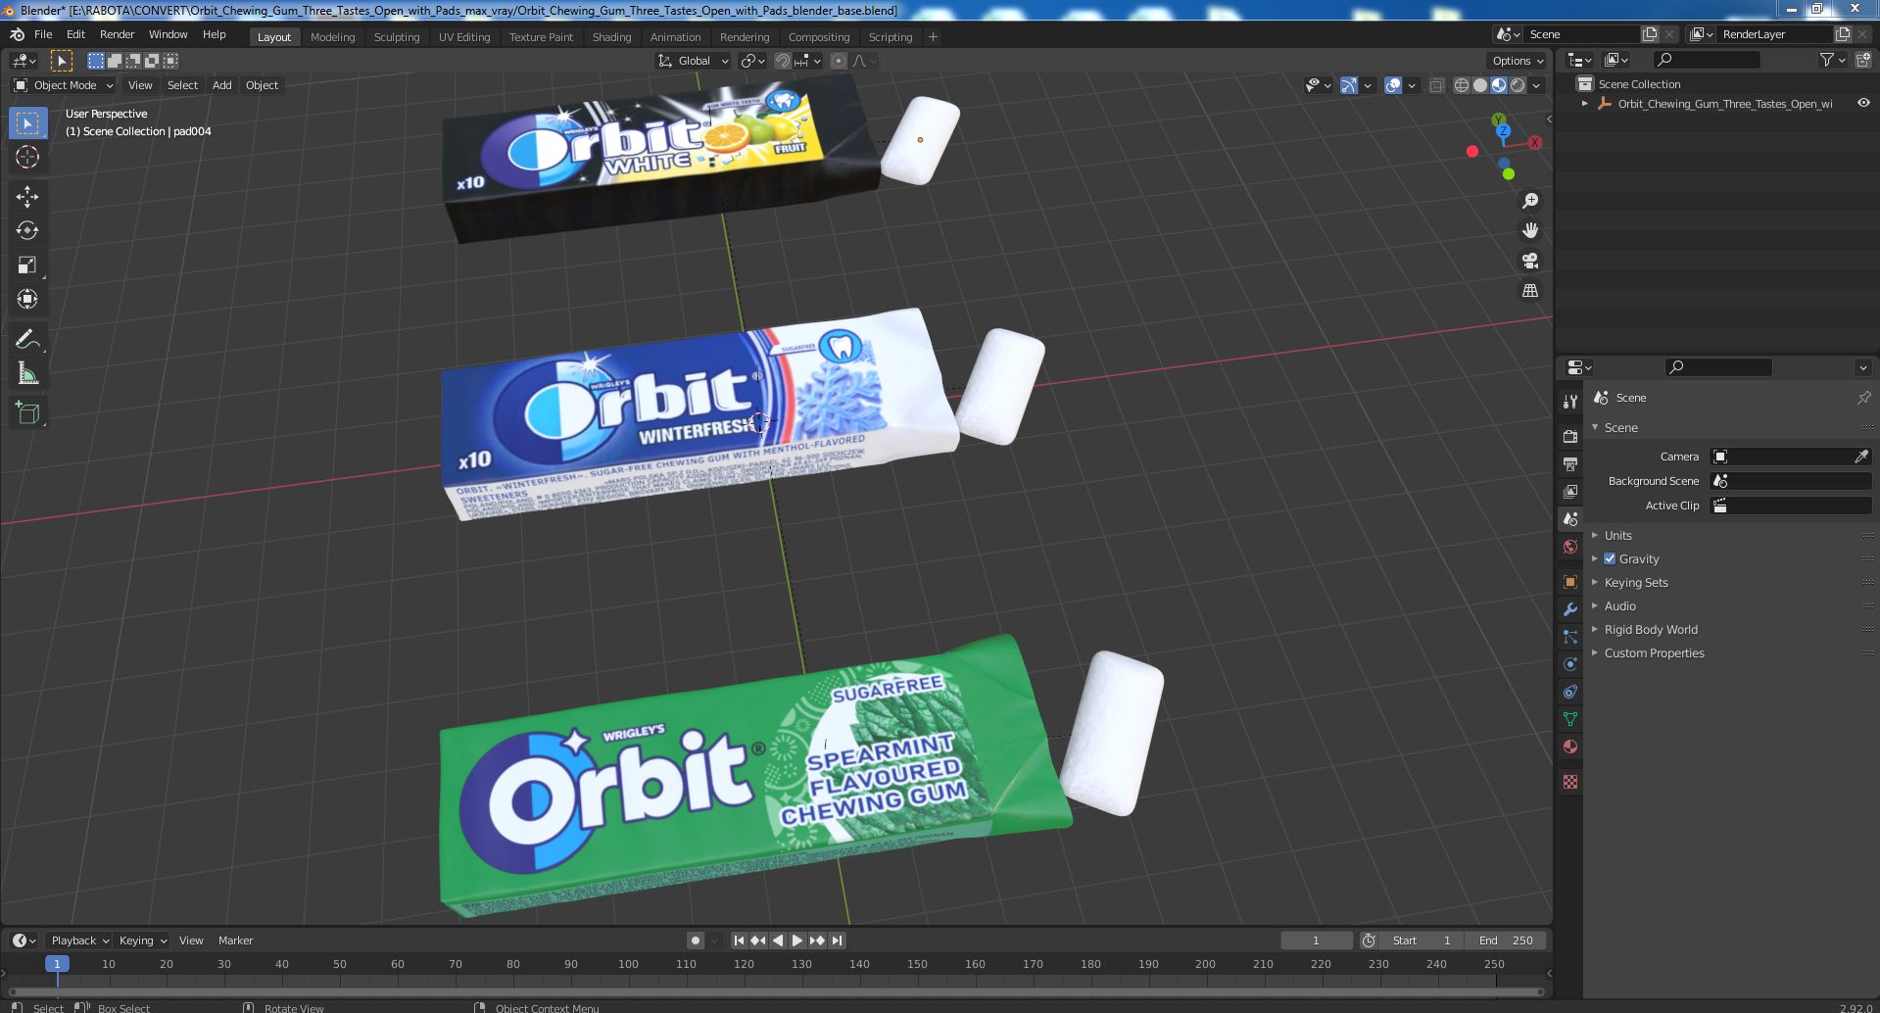Open the Render properties tab
This screenshot has width=1880, height=1013.
1570,436
